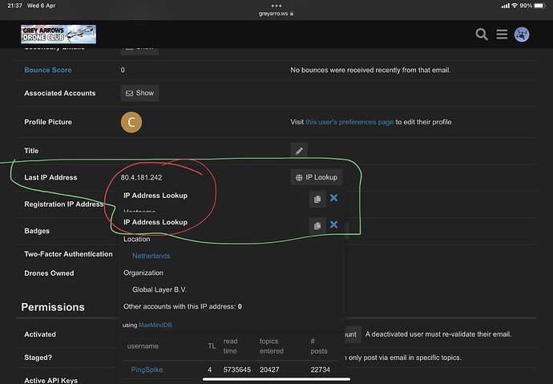
Task: Open this user's preferences page link
Action: pos(349,122)
